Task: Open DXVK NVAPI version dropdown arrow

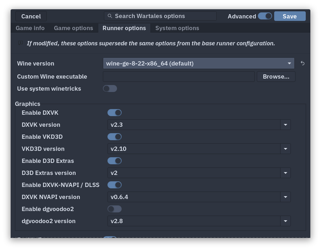Action: [285, 197]
